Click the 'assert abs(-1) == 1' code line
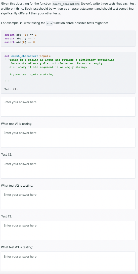The image size is (138, 274). coord(20,35)
